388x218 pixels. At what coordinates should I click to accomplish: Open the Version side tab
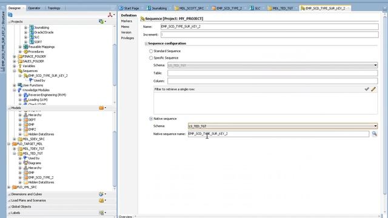(x=126, y=32)
